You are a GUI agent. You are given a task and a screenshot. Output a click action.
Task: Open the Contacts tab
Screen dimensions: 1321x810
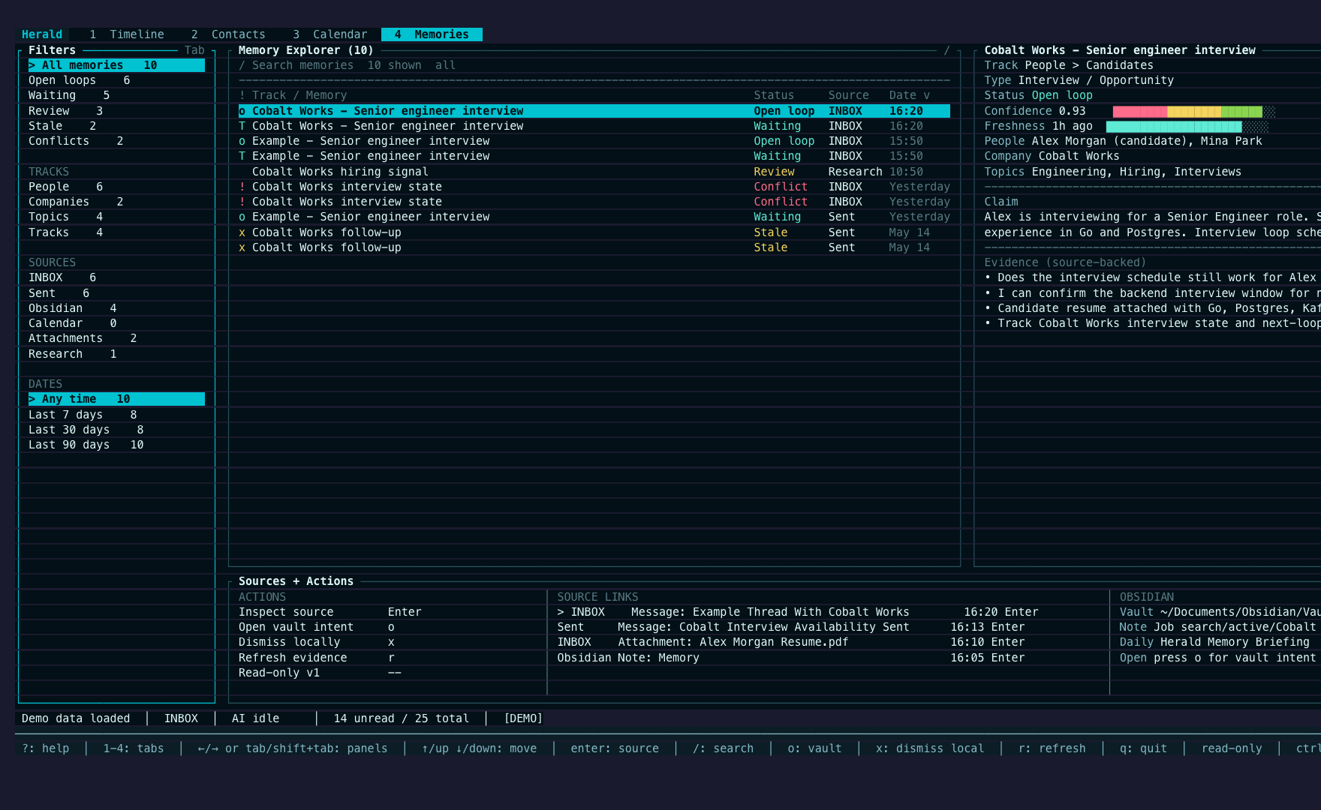228,34
